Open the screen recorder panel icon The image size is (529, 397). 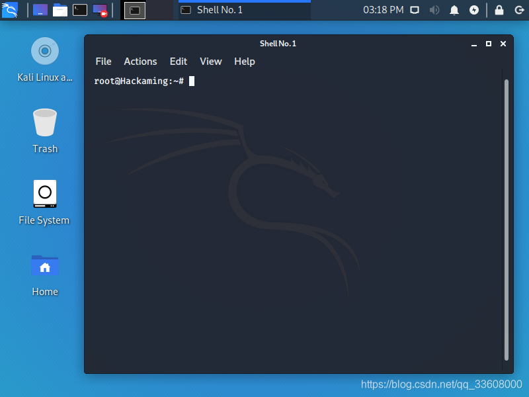point(100,10)
